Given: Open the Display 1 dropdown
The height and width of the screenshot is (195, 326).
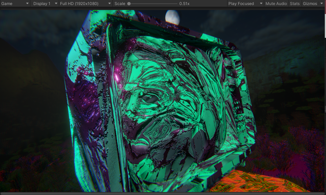Looking at the screenshot, I should pos(45,4).
